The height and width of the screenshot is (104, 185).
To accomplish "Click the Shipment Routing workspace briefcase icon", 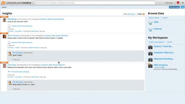I will click(150, 60).
